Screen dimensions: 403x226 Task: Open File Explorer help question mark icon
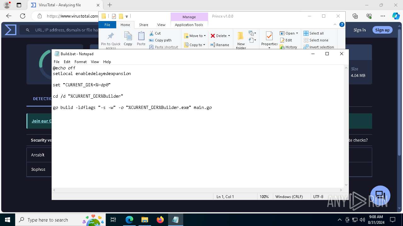[342, 24]
